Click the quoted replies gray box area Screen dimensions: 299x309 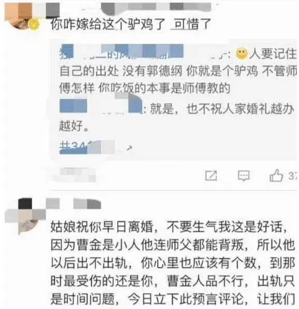pos(173,99)
